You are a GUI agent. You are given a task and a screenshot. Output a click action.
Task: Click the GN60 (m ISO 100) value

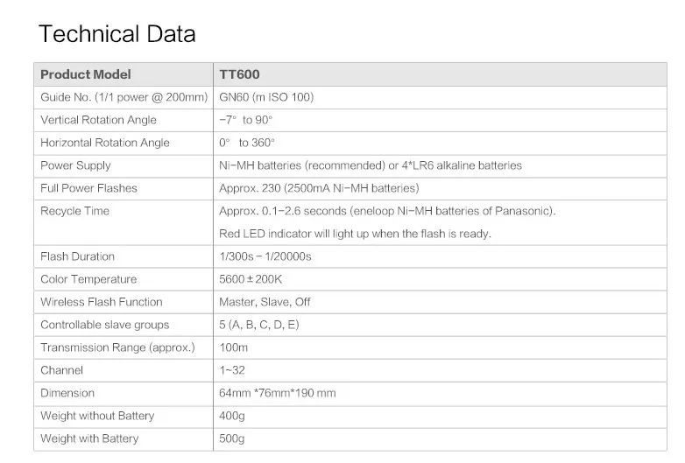(266, 97)
